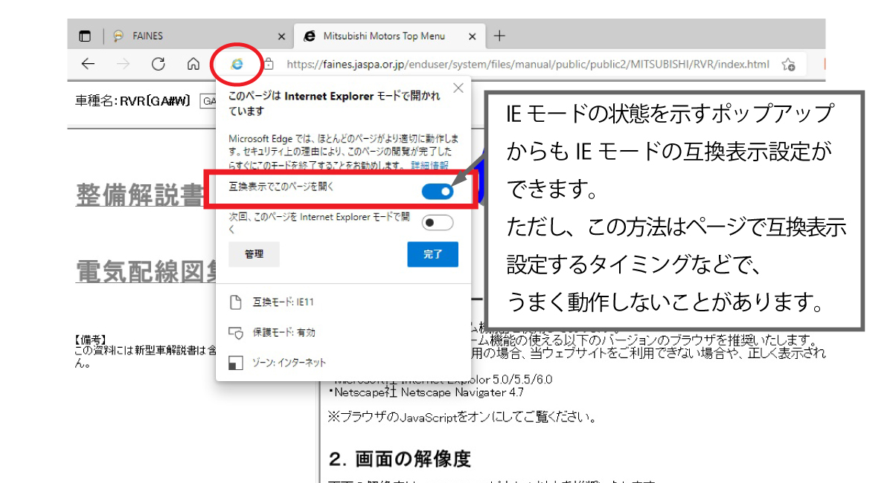Click the 保護モード: 有効 text
The image size is (893, 483).
pos(284,333)
